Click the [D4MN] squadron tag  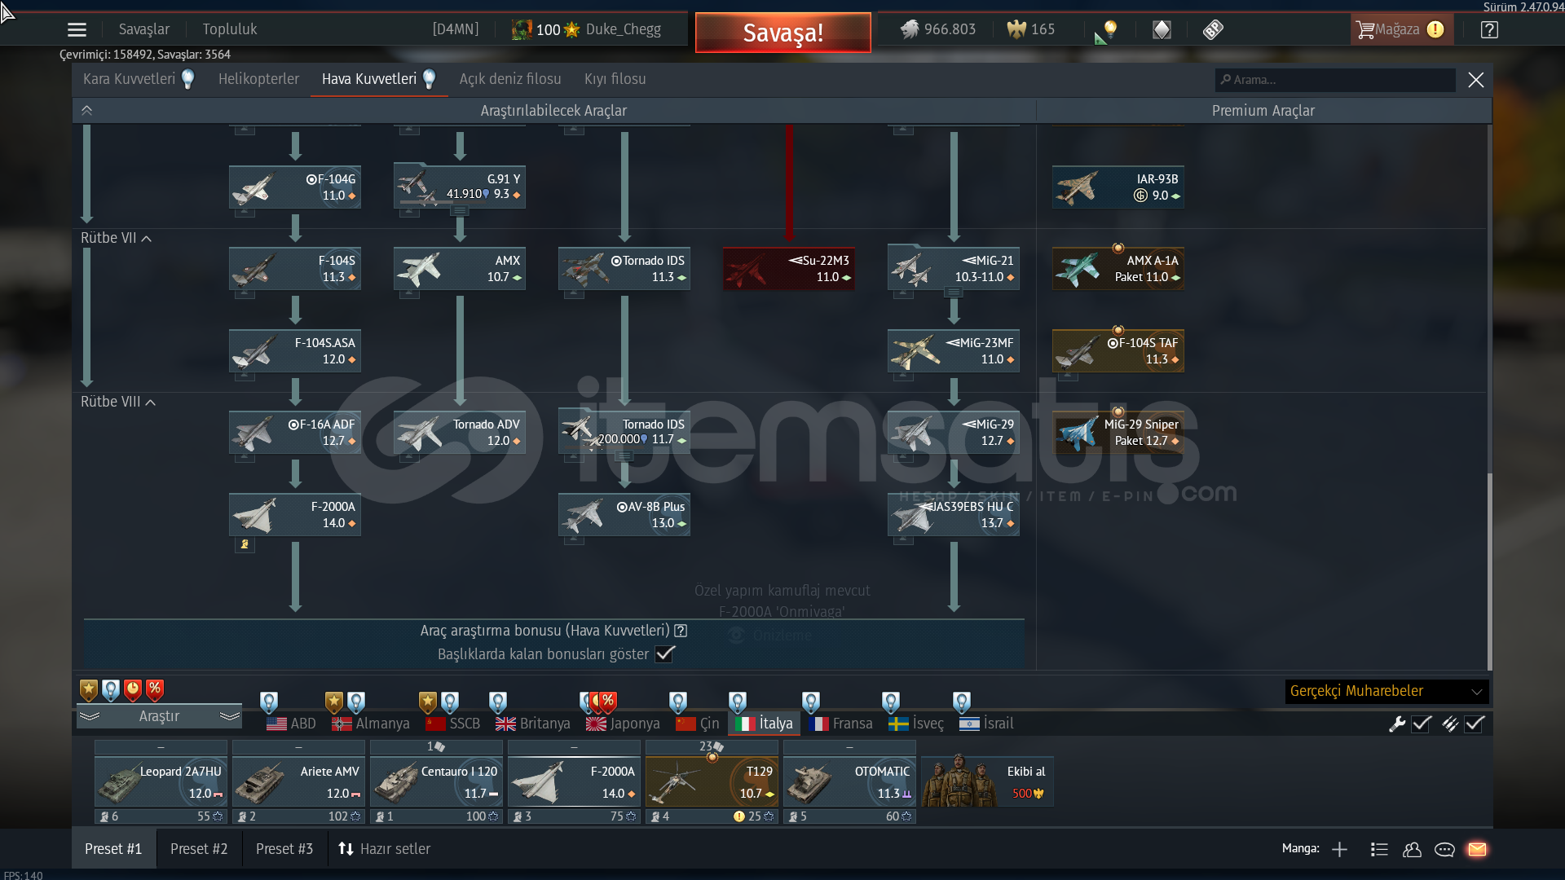tap(456, 29)
